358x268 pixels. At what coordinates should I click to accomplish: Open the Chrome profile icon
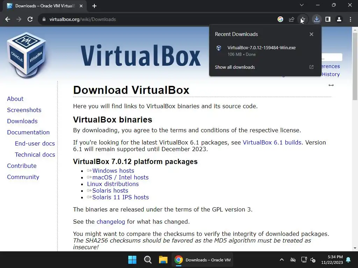coord(339,20)
